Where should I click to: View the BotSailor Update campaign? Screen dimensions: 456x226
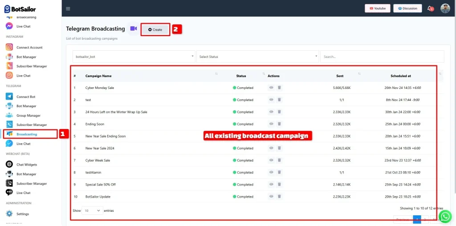tap(271, 197)
